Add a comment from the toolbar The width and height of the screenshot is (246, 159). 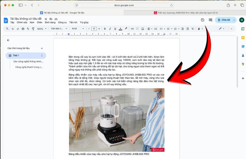pyautogui.click(x=137, y=29)
